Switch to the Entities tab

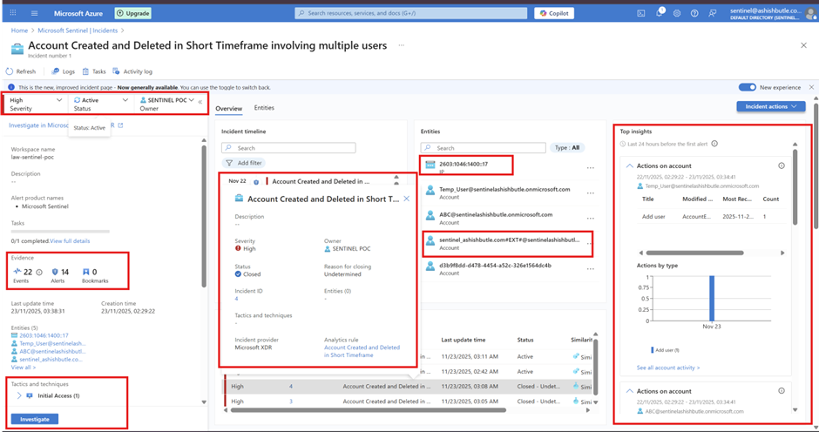tap(264, 108)
